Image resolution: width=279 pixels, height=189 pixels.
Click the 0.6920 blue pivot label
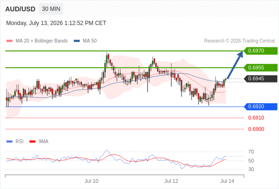(x=261, y=107)
